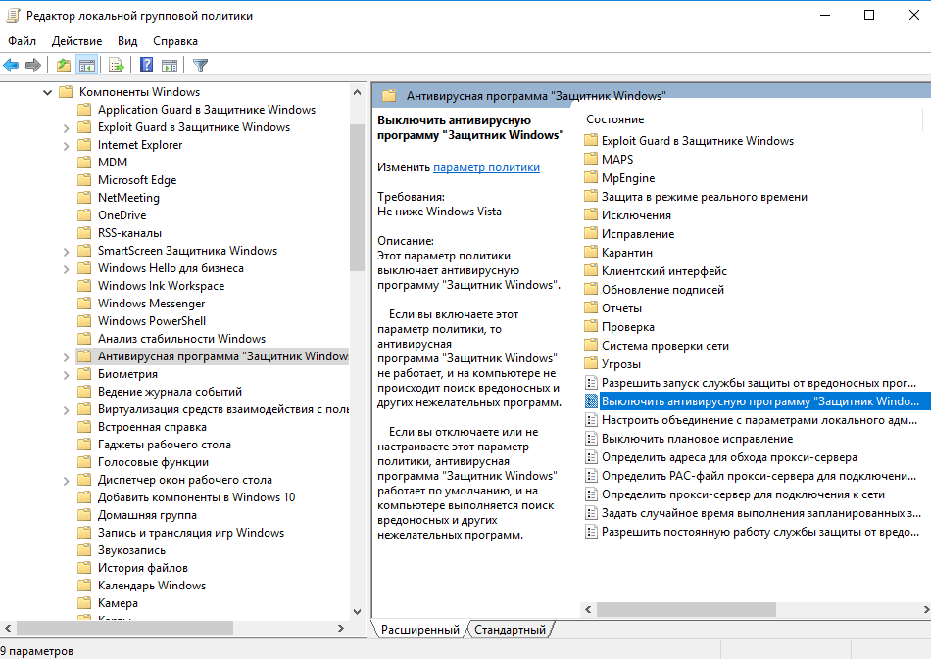Click the MpEngine folder icon
Image resolution: width=931 pixels, height=659 pixels.
pos(591,177)
